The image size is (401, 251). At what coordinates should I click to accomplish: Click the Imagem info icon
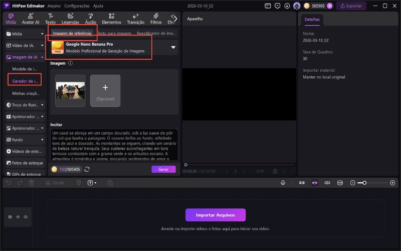70,64
